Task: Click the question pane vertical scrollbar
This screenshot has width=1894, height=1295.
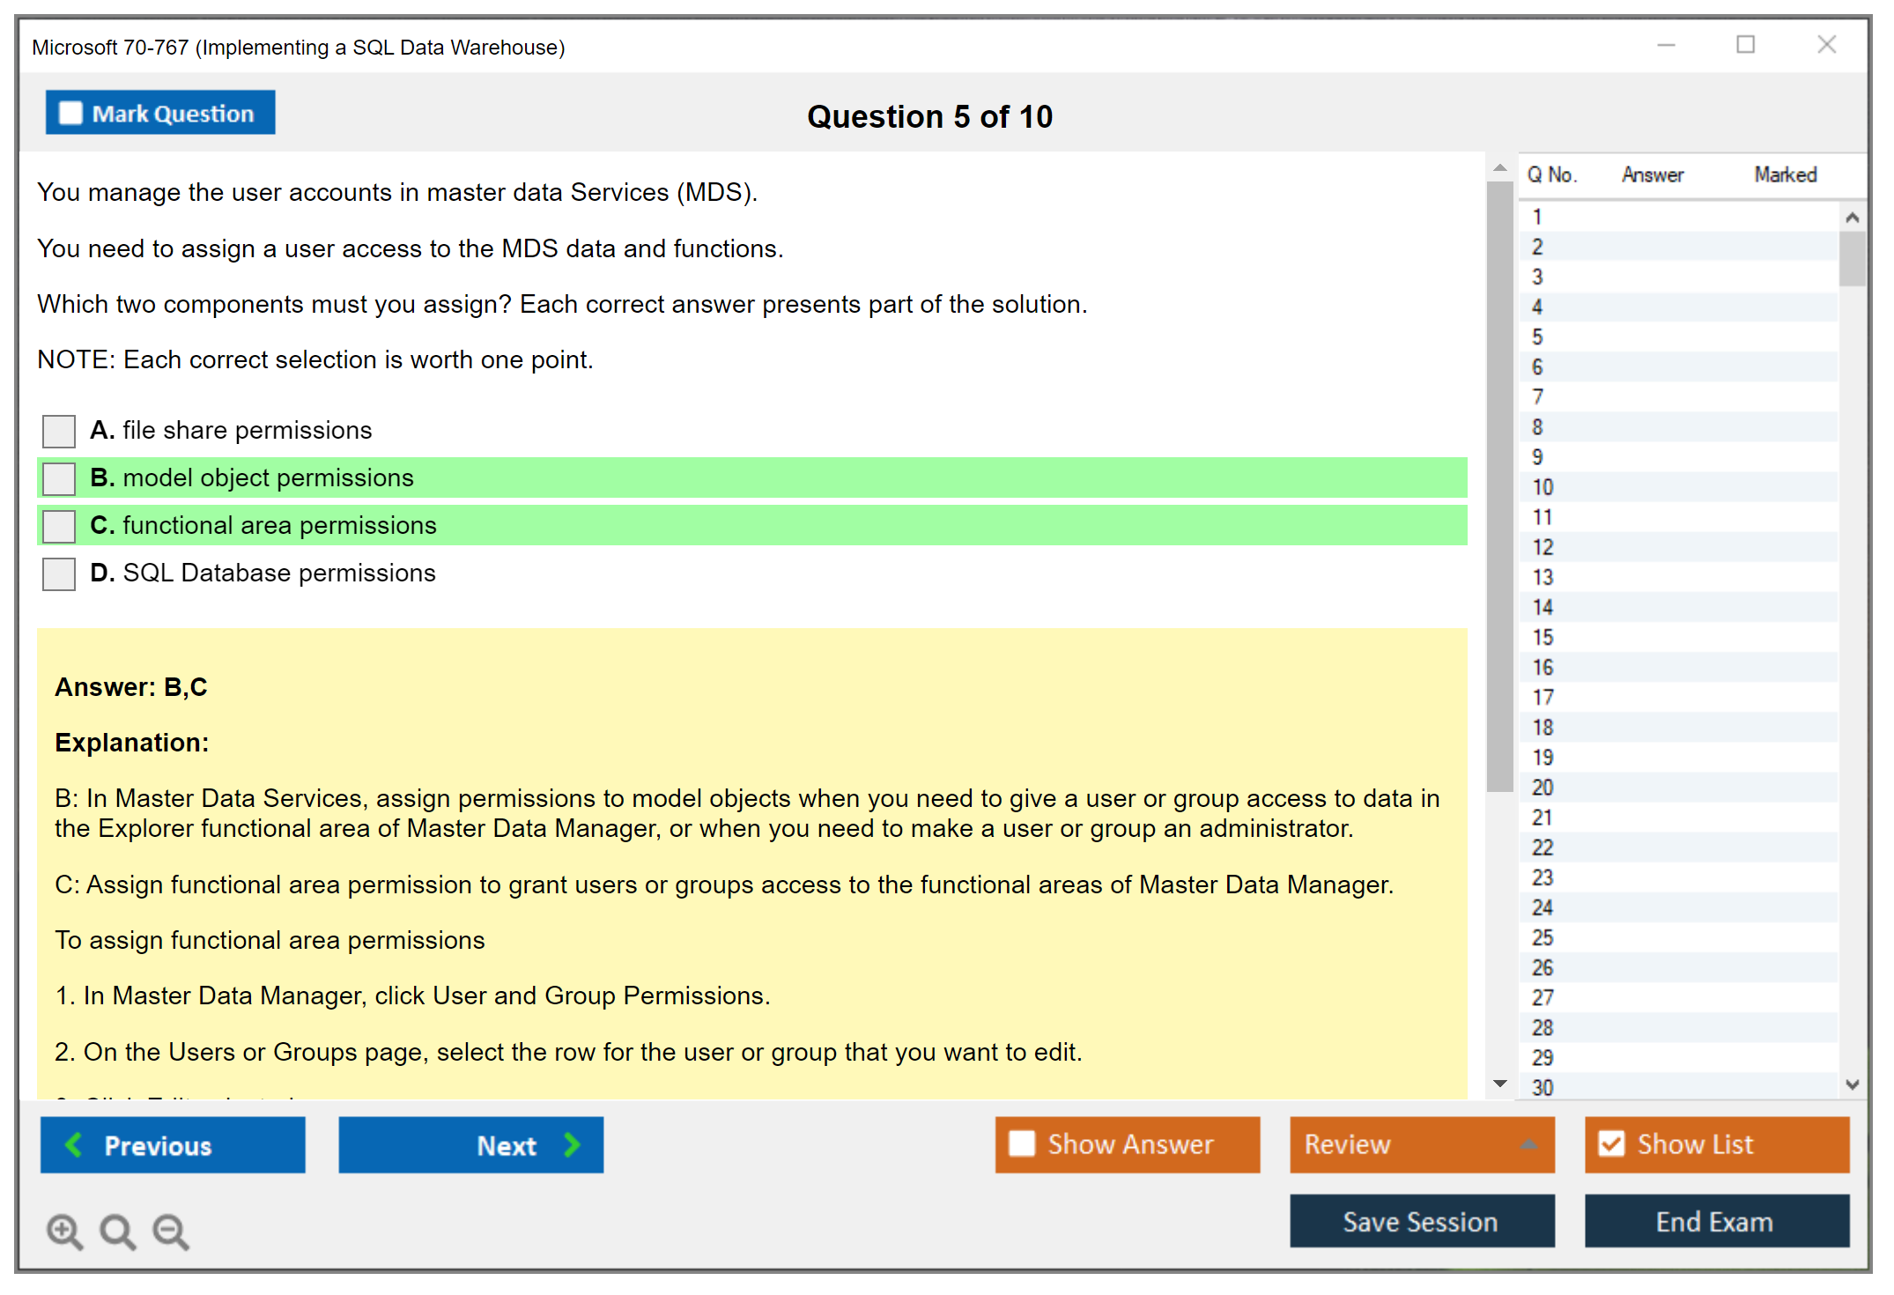Action: (x=1499, y=485)
